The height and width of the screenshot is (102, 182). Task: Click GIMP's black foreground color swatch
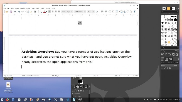[80, 81]
